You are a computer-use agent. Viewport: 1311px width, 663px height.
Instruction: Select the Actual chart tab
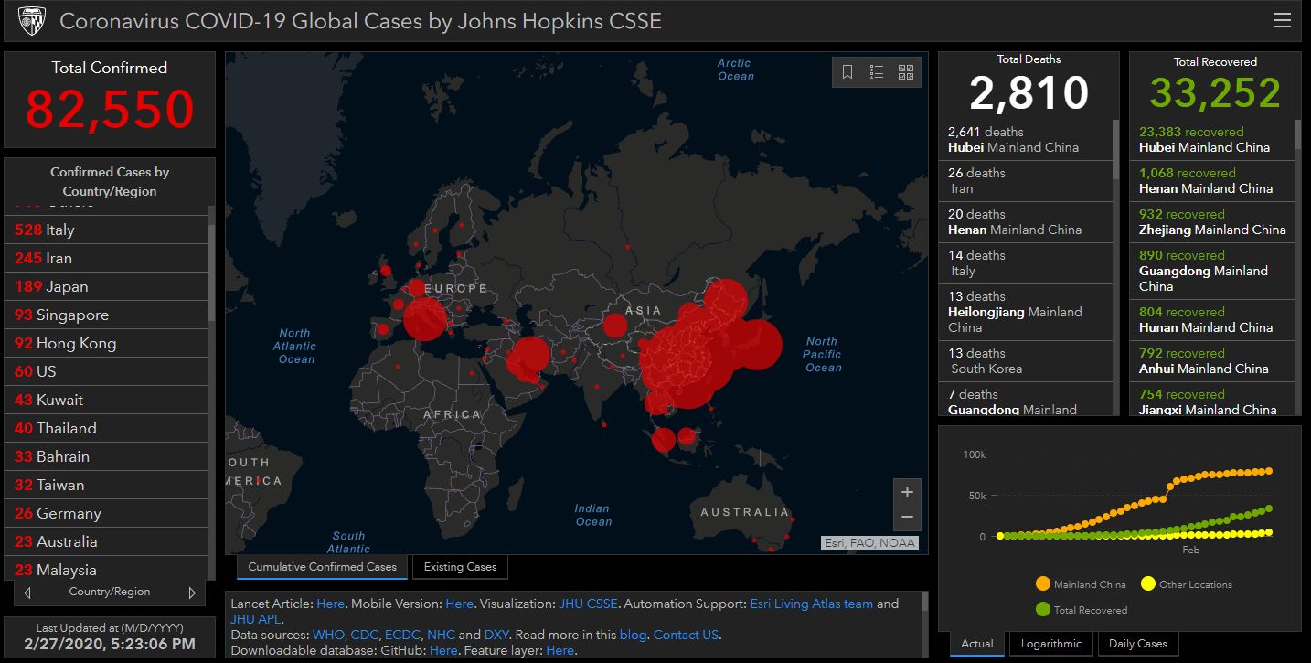click(977, 644)
